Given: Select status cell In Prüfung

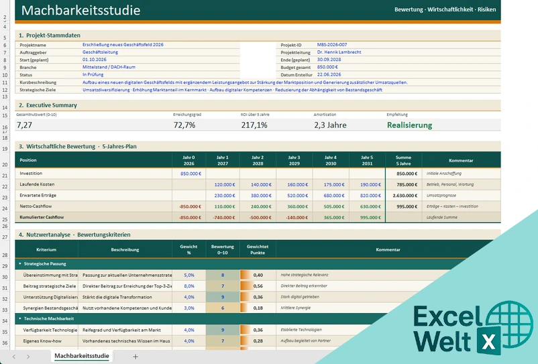Looking at the screenshot, I should (x=93, y=74).
